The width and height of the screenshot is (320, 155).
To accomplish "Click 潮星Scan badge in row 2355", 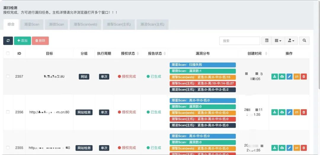I will click(x=203, y=136).
